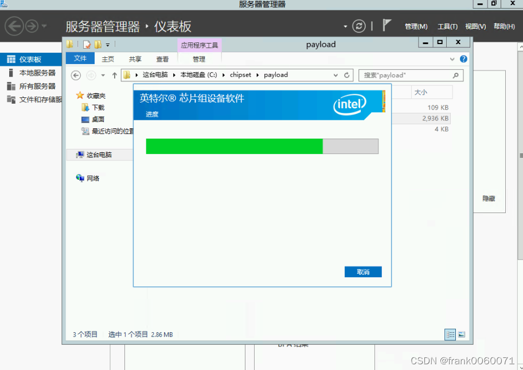Click the 109 KB file row
Screen dimensions: 523x370
click(x=421, y=108)
